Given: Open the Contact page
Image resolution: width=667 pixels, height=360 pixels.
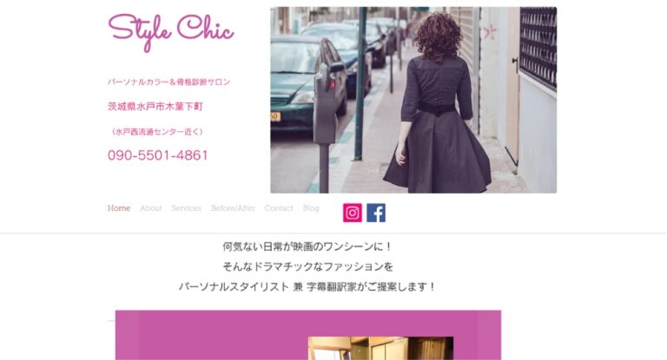Looking at the screenshot, I should [279, 208].
